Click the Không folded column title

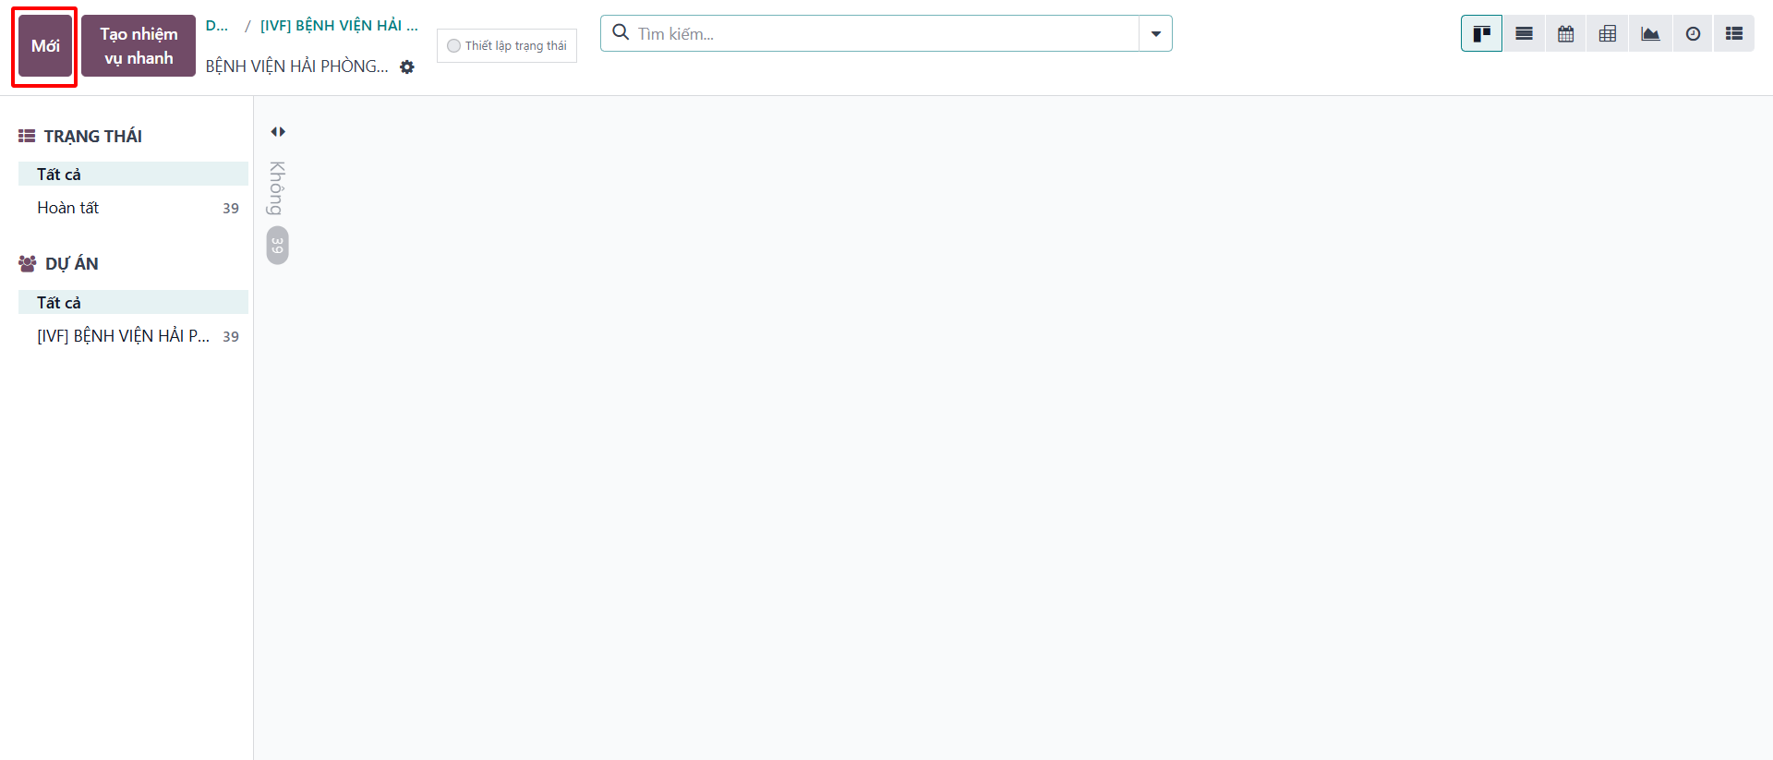277,188
